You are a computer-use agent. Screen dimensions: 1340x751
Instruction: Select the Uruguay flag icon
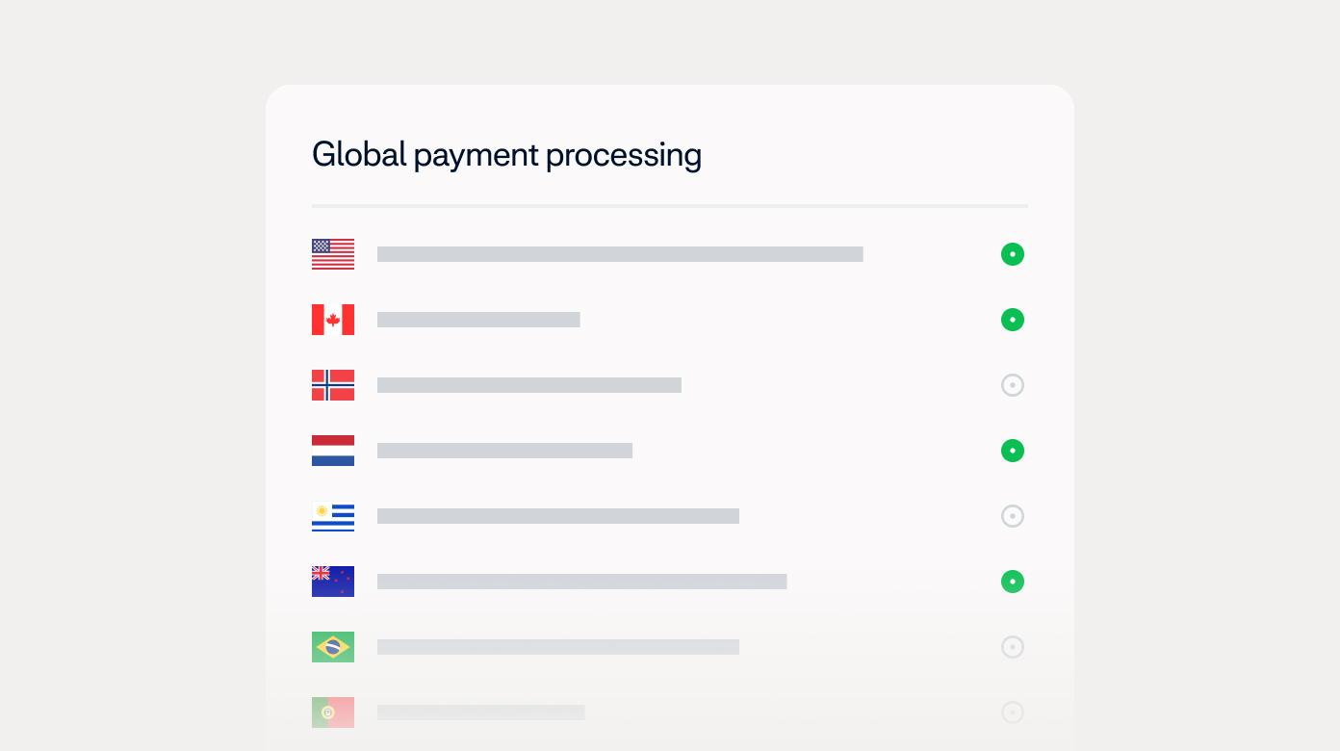(333, 516)
